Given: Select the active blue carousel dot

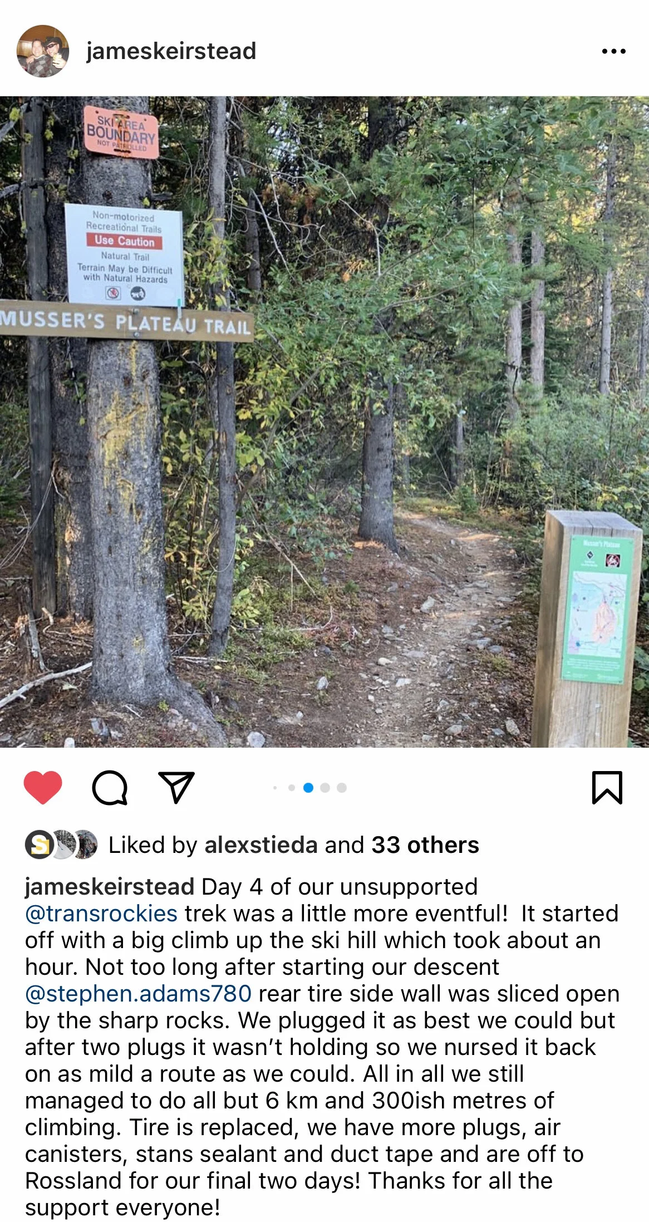Looking at the screenshot, I should point(308,787).
